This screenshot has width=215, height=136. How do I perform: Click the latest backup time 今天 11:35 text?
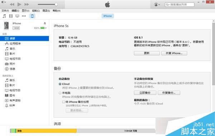148,104
